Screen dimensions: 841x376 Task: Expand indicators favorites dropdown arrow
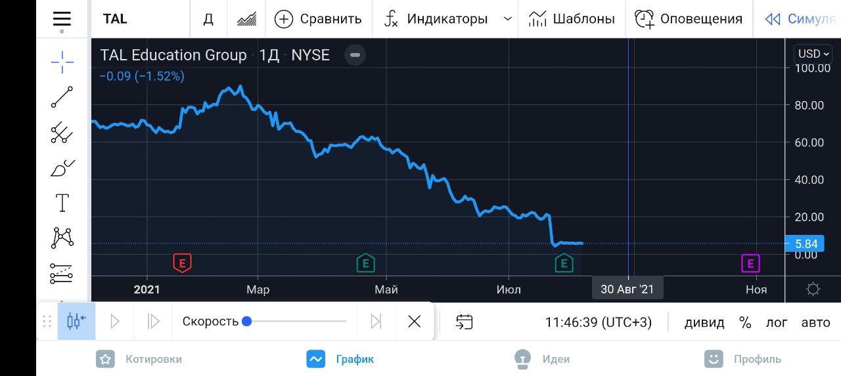507,19
